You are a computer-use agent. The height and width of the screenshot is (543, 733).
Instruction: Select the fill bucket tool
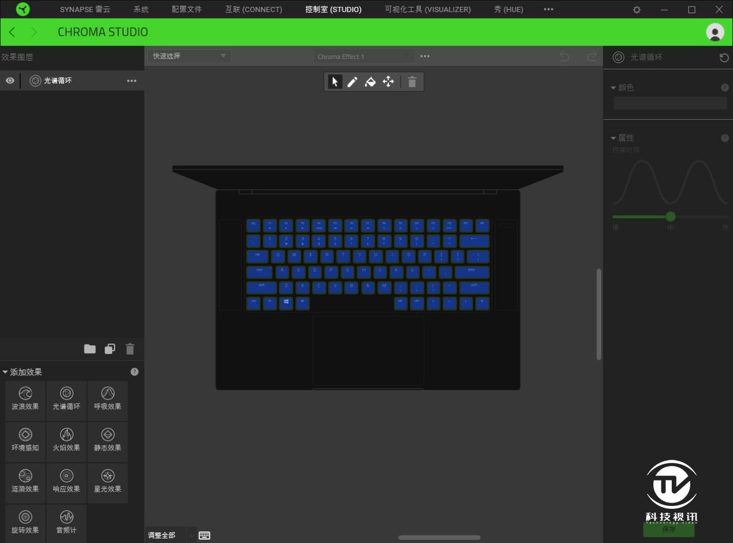371,82
